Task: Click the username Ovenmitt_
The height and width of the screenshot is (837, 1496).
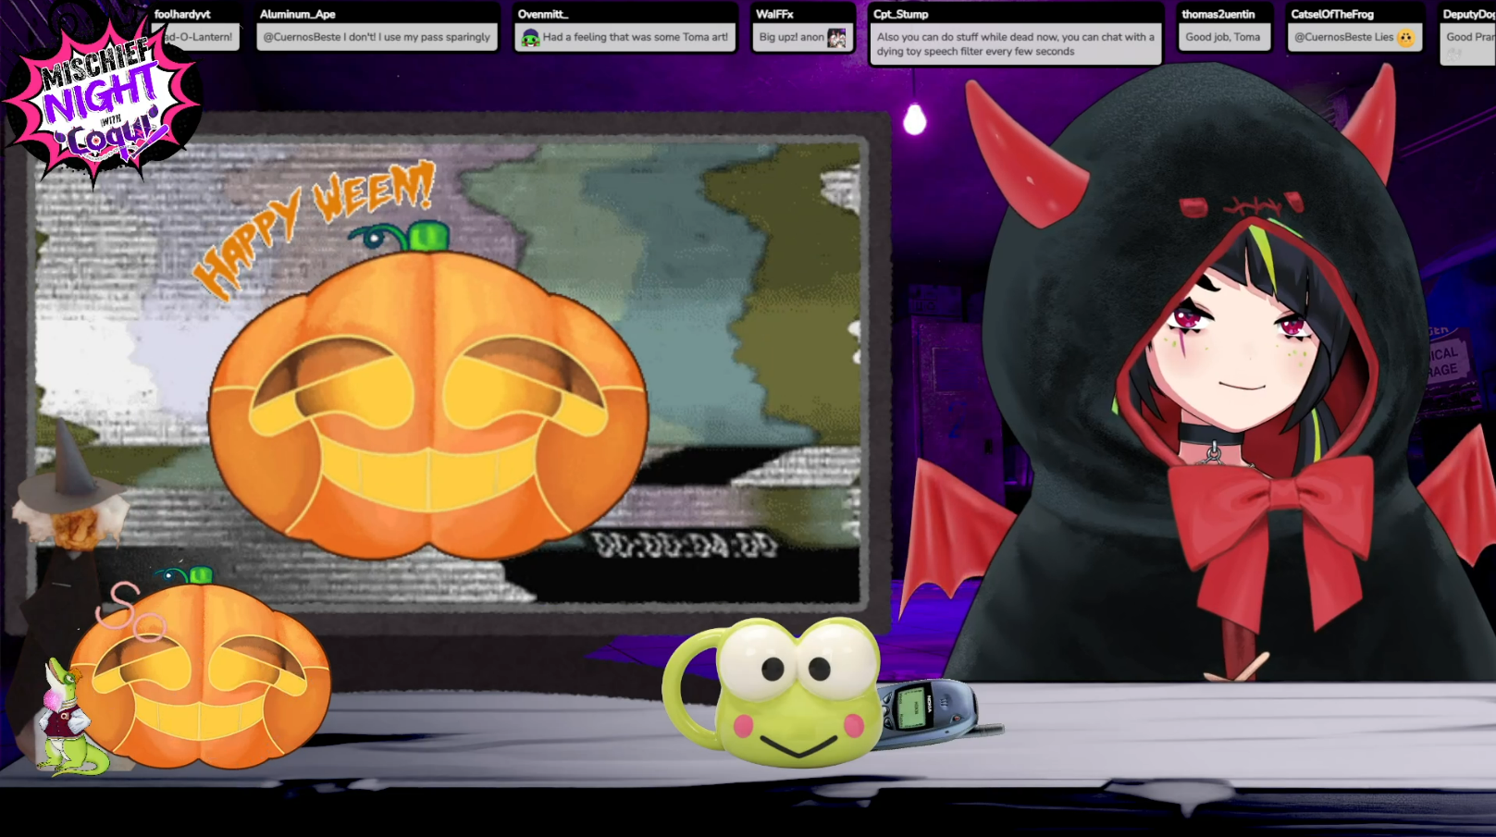Action: point(543,14)
